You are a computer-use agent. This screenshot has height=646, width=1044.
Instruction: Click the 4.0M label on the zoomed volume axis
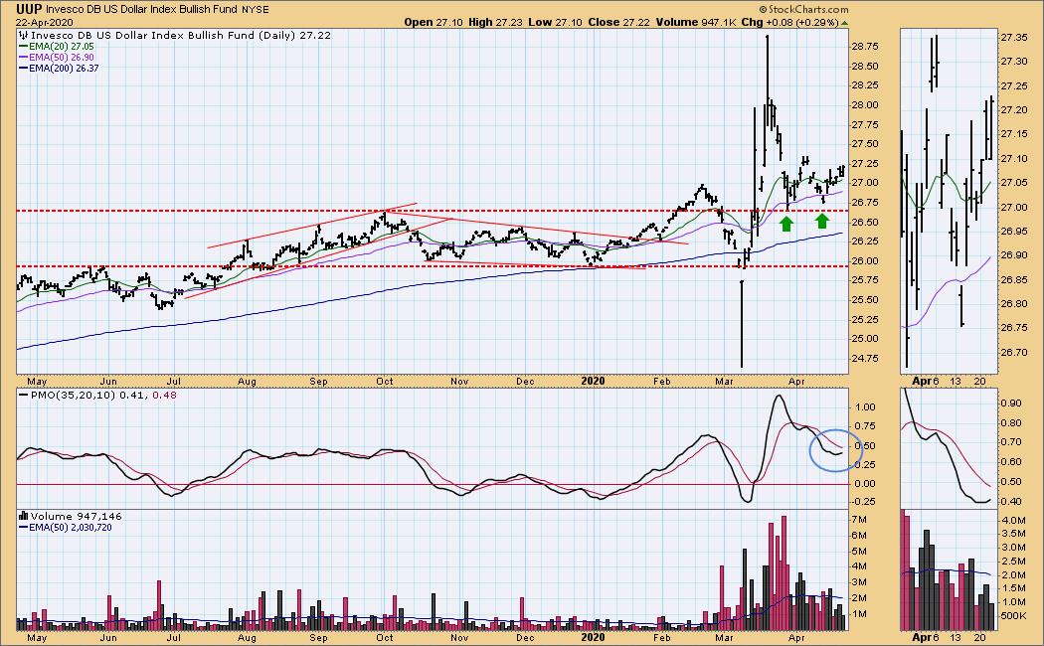(1013, 520)
